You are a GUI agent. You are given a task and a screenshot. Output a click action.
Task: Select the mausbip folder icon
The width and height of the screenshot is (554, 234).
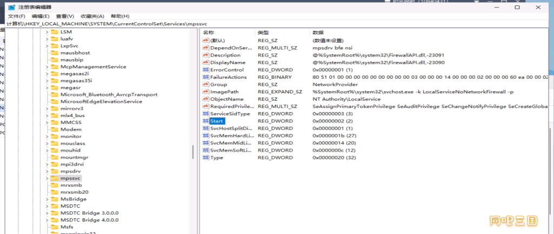[x=54, y=59]
